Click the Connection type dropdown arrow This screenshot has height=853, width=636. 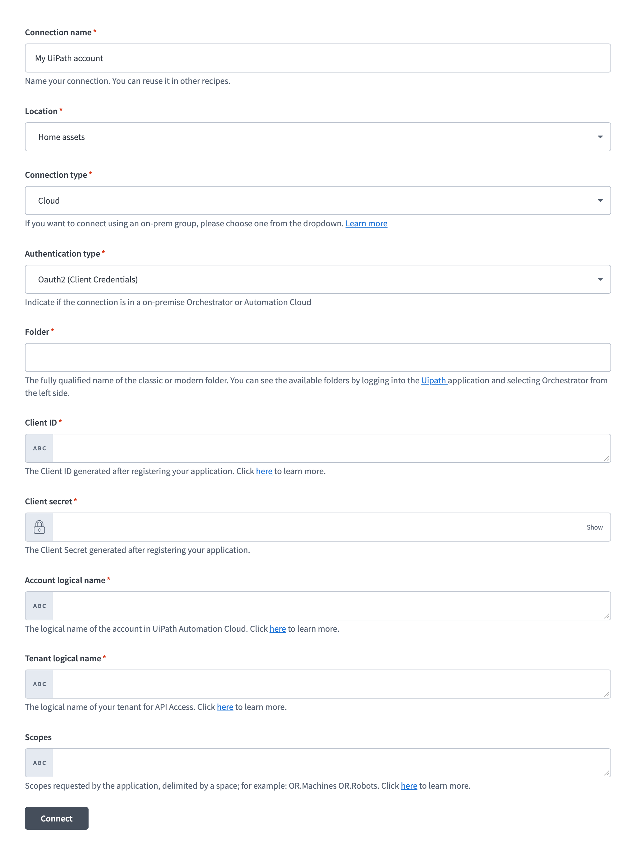(x=601, y=200)
